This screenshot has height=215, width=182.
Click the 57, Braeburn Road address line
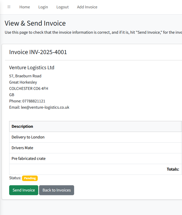(x=25, y=76)
